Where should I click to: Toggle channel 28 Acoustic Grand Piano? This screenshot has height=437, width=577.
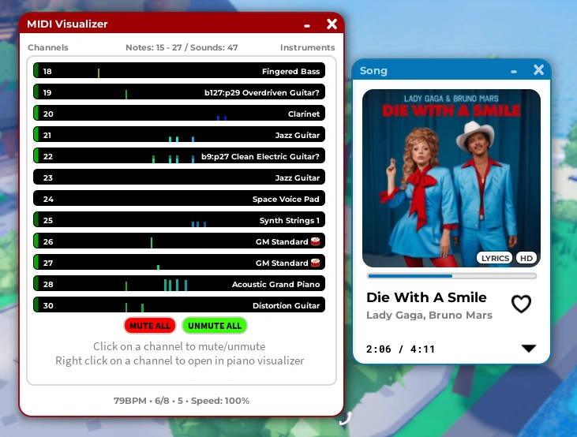tap(179, 284)
